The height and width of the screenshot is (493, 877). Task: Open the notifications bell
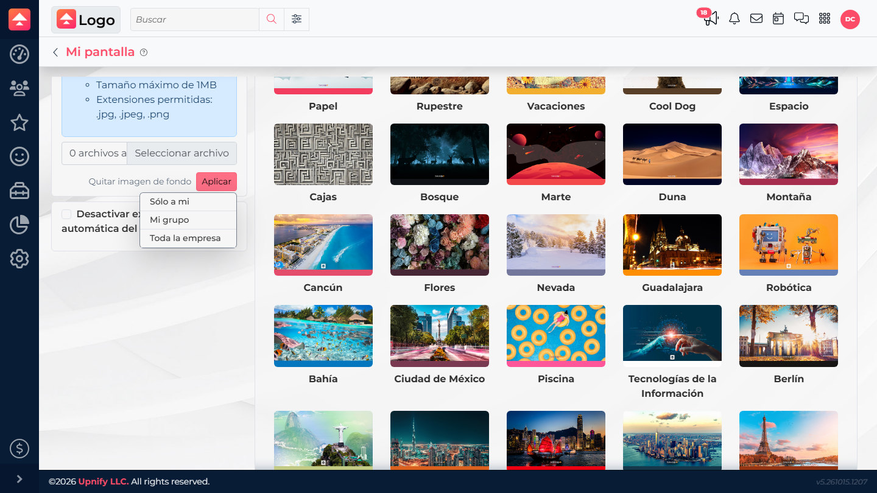tap(734, 19)
